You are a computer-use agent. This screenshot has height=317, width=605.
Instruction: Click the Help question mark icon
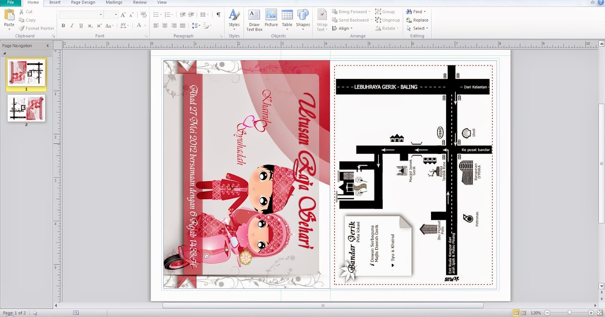pos(600,3)
